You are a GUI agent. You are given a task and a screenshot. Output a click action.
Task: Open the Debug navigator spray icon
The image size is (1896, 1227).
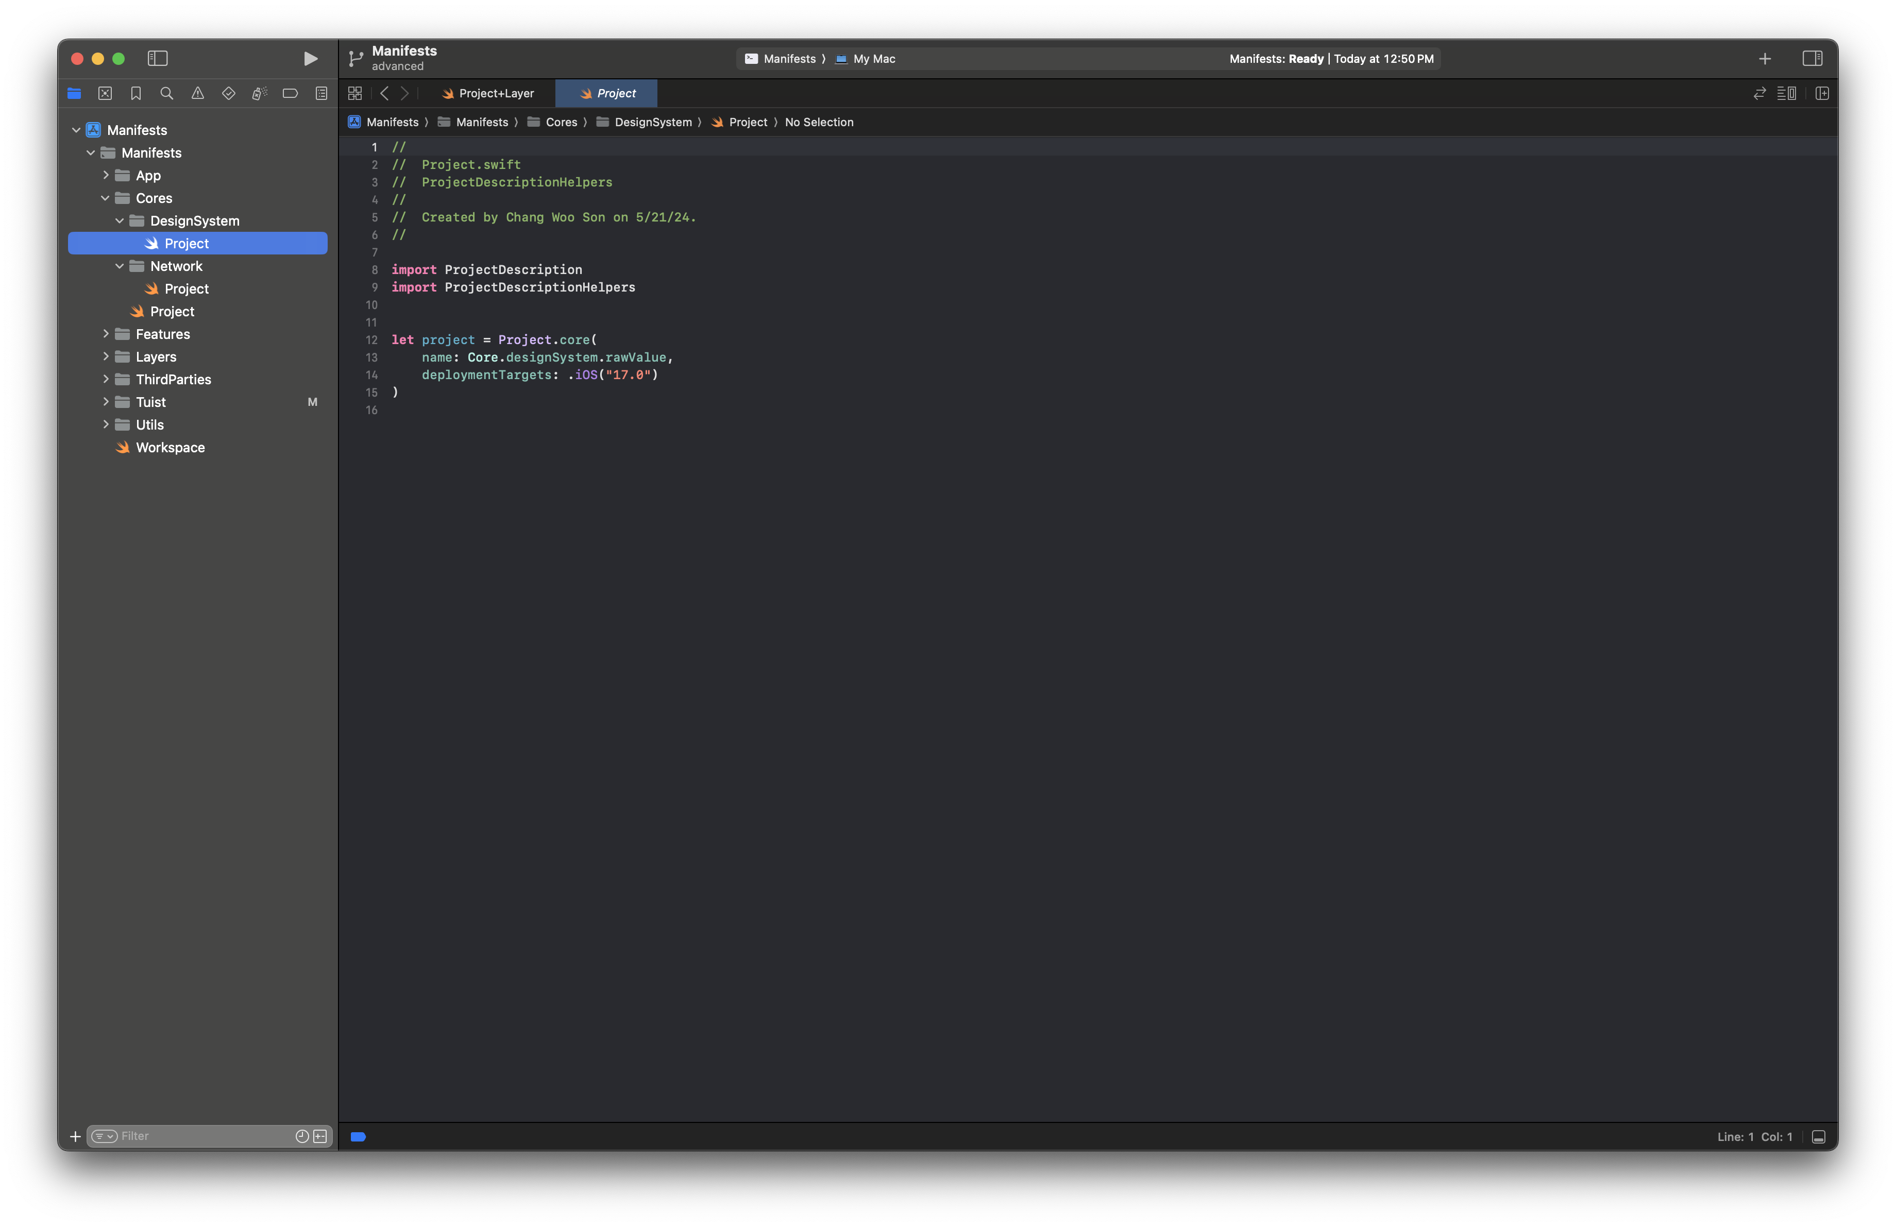coord(260,93)
